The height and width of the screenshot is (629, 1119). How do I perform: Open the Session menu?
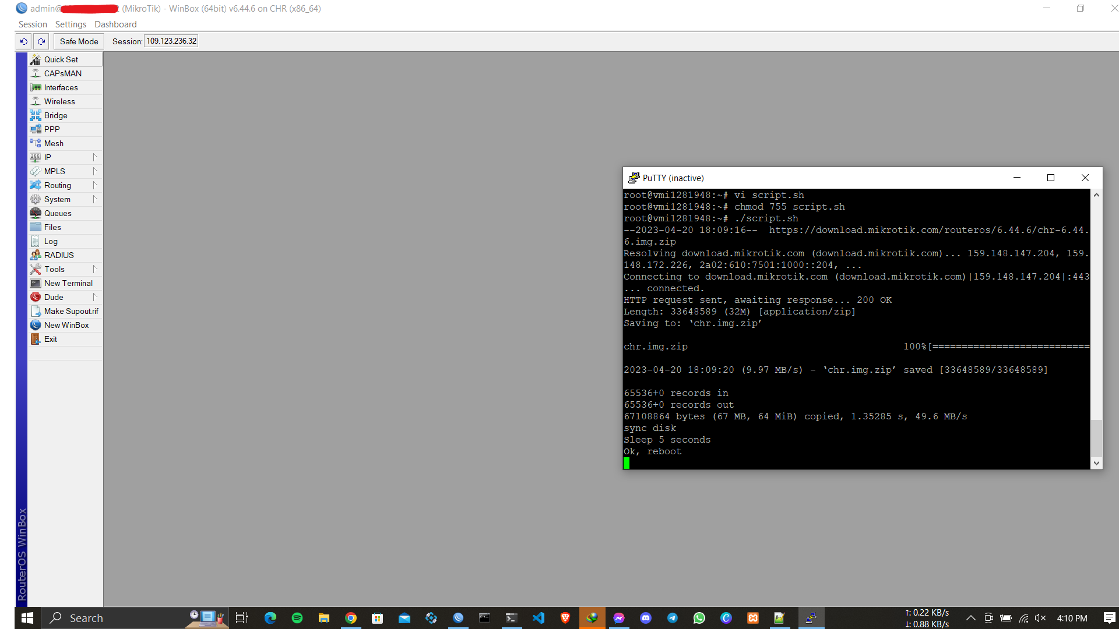(x=33, y=24)
